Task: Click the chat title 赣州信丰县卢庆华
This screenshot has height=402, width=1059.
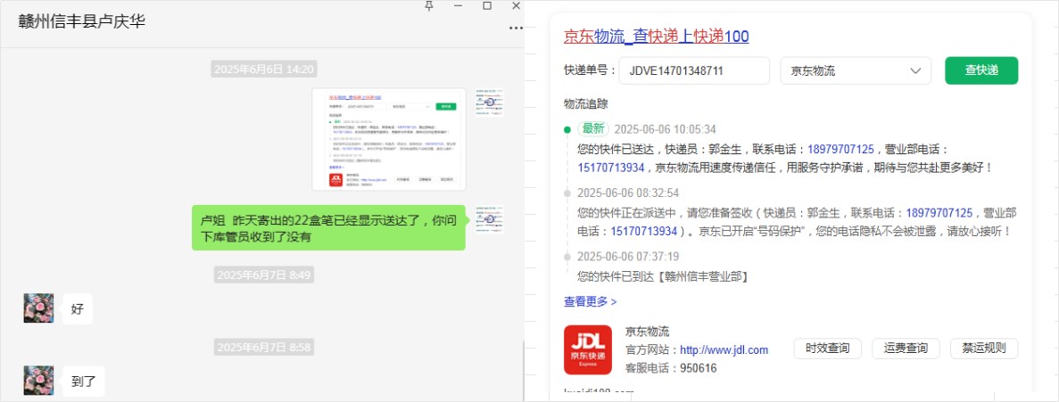Action: tap(82, 21)
